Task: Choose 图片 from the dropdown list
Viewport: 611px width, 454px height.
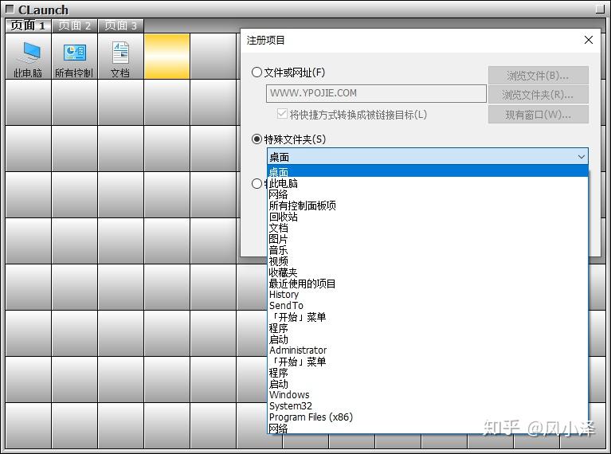Action: pyautogui.click(x=428, y=239)
